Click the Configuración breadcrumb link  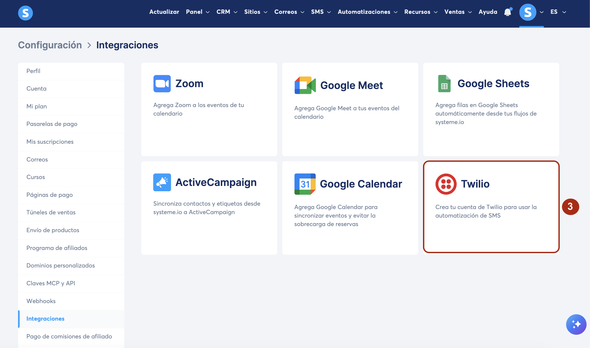point(50,45)
